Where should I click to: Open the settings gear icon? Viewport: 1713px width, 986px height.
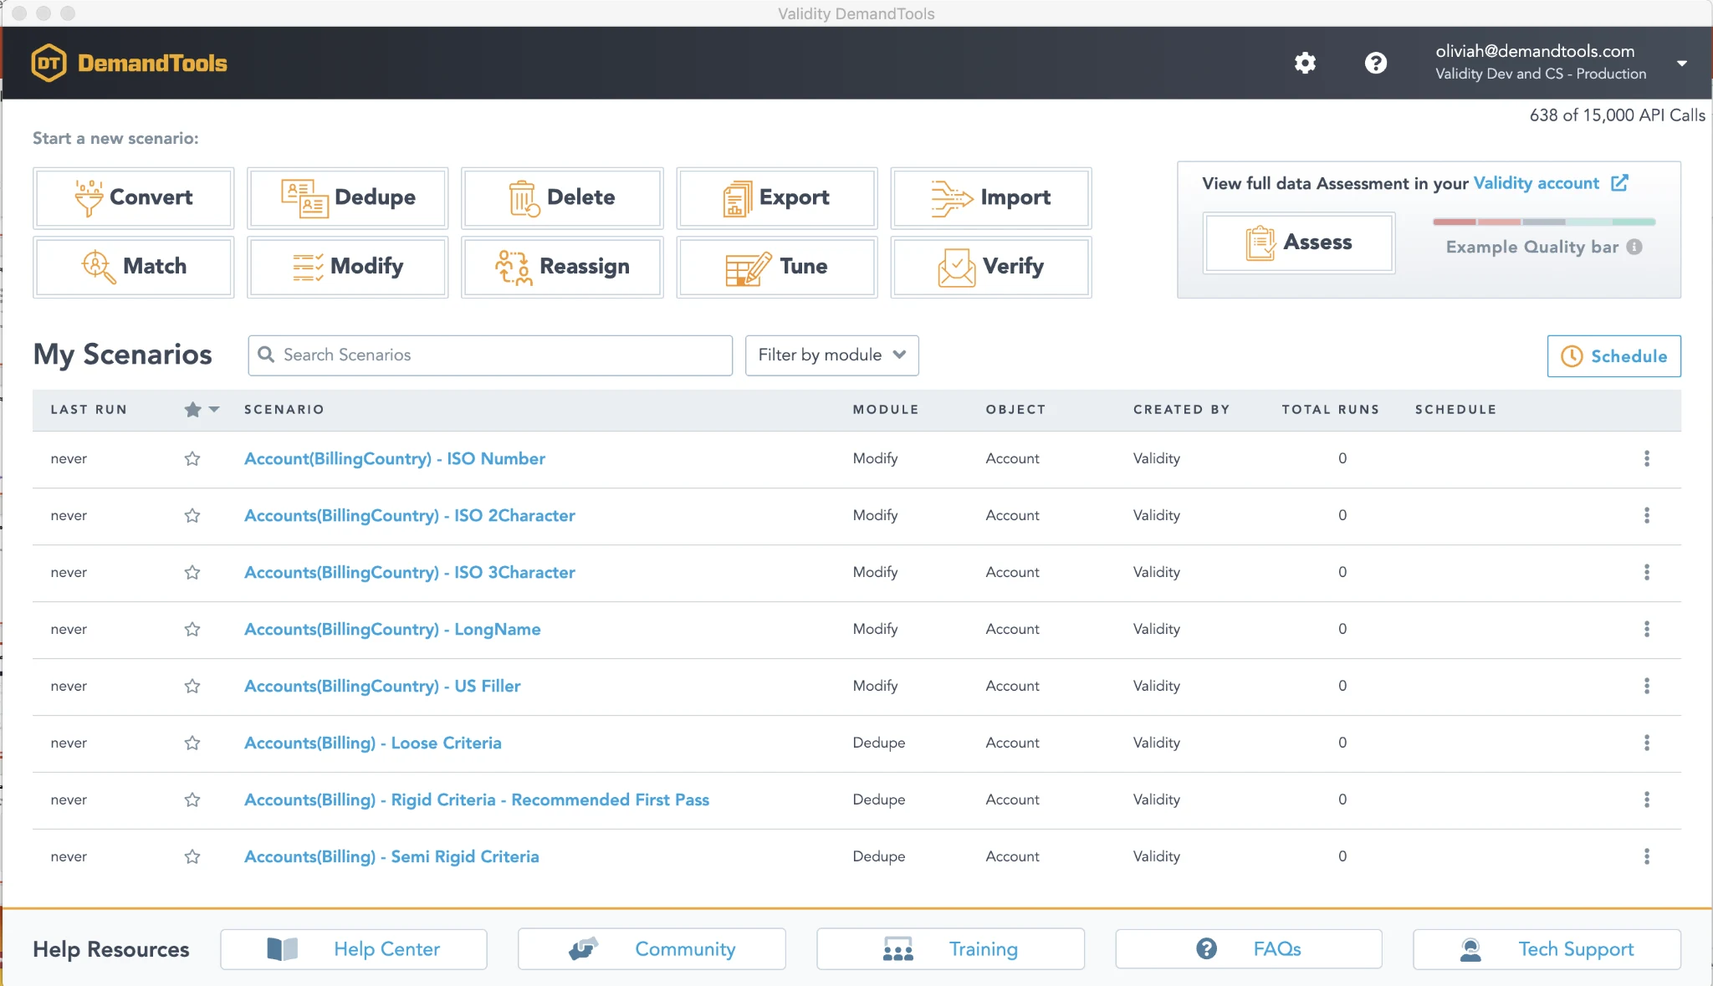(x=1305, y=63)
